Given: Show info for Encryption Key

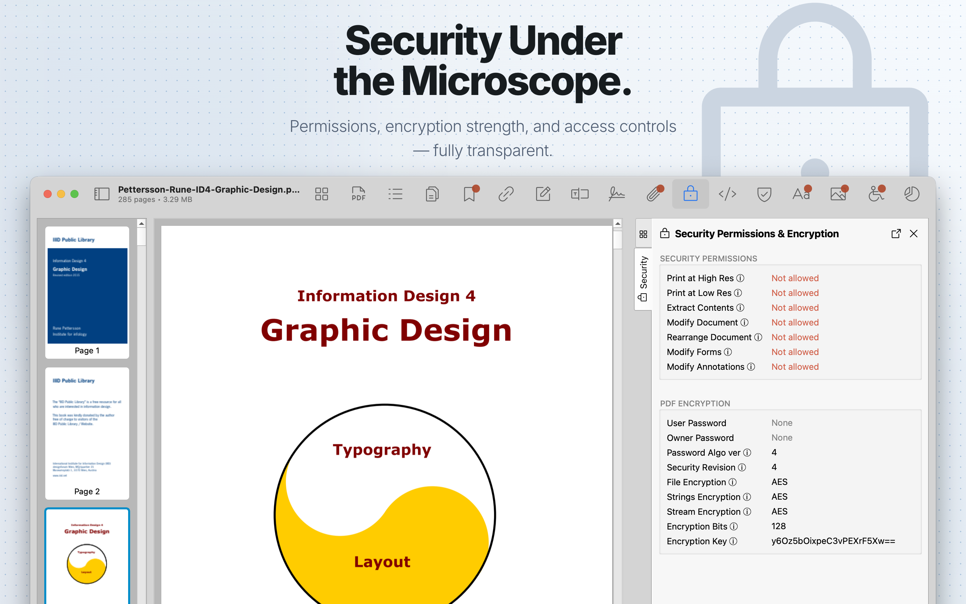Looking at the screenshot, I should (x=733, y=541).
